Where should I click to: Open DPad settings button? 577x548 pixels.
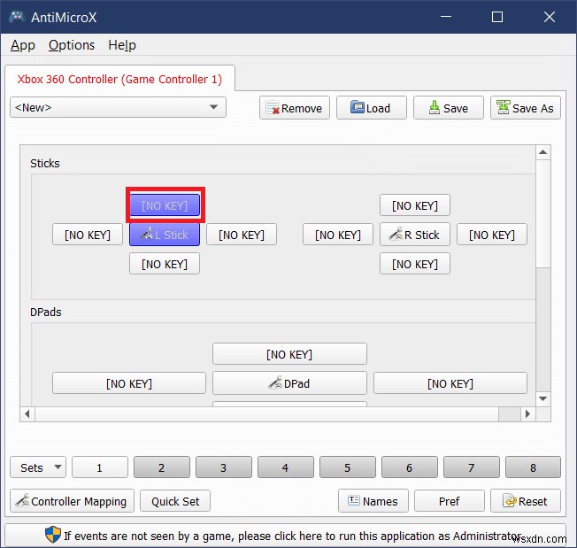(289, 383)
